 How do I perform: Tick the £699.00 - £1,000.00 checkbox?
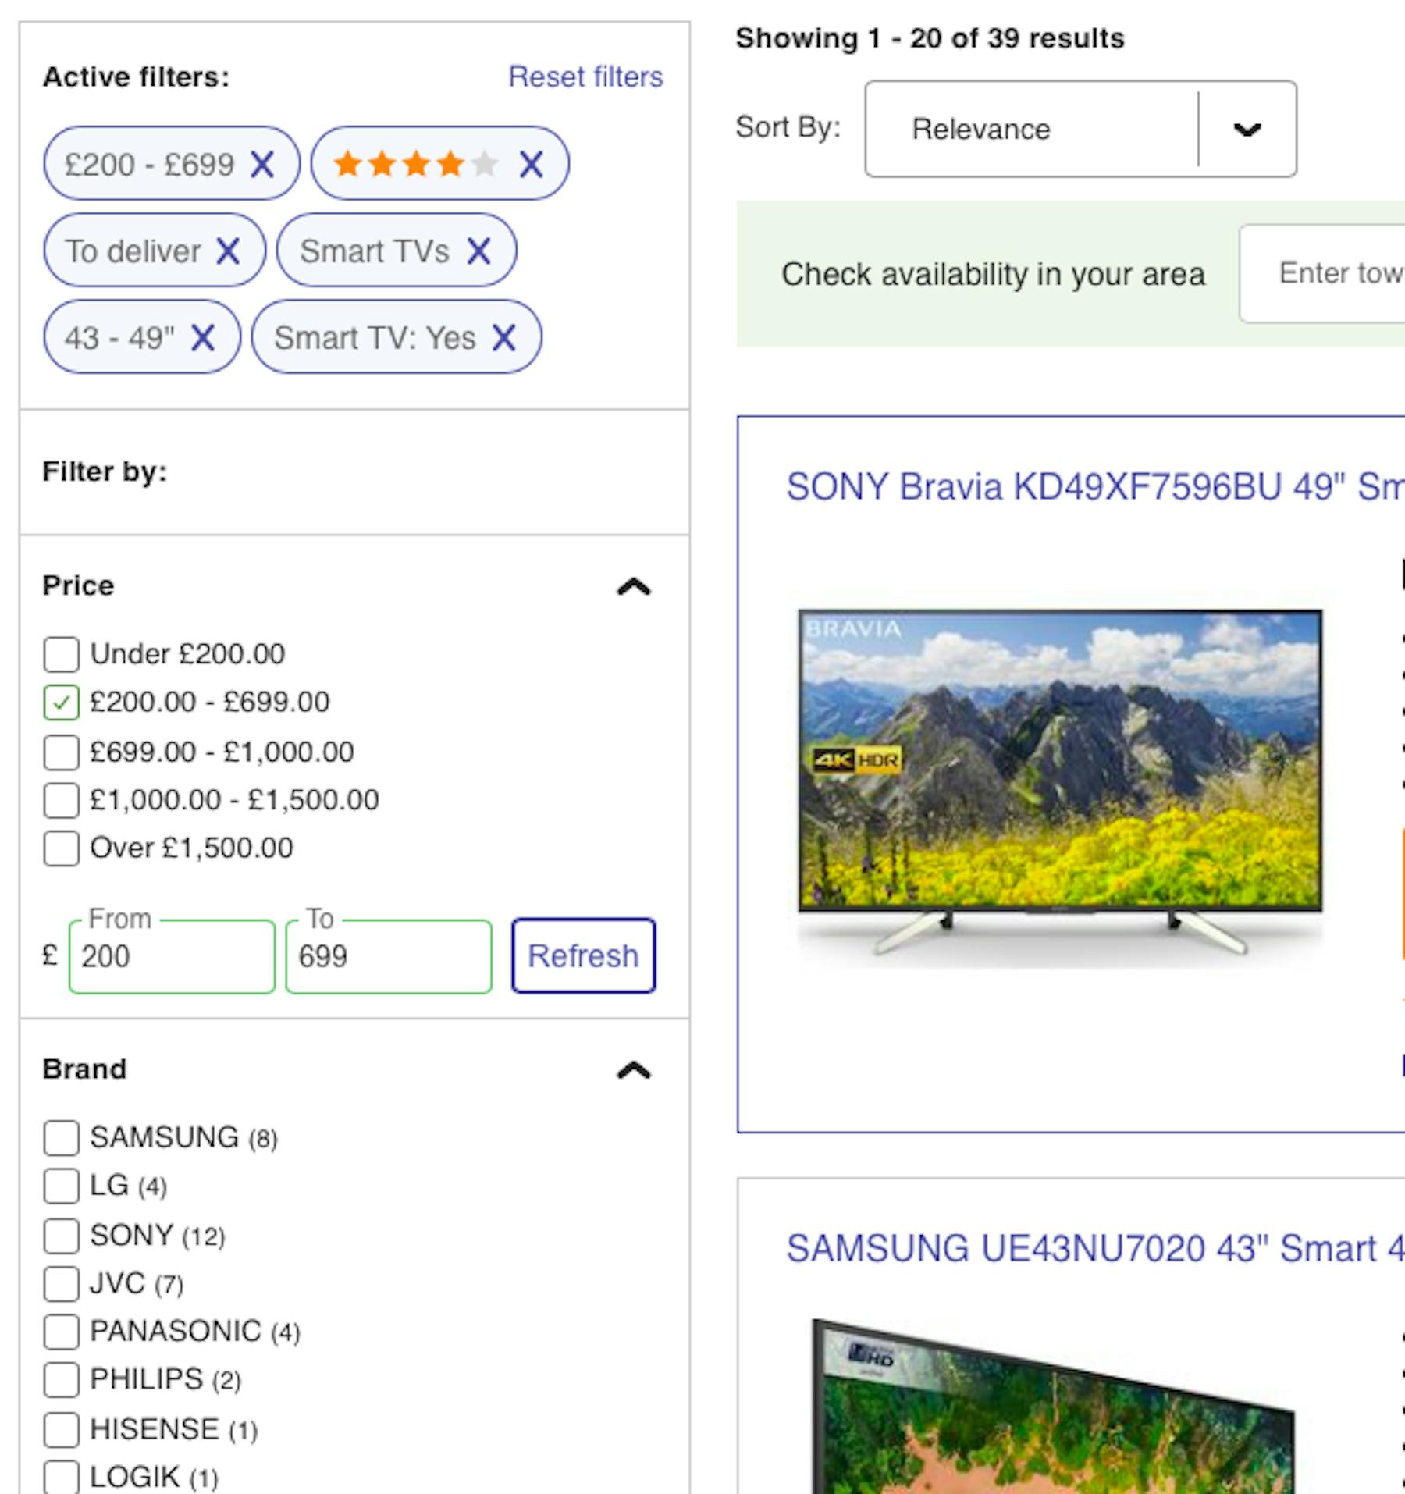[x=62, y=752]
